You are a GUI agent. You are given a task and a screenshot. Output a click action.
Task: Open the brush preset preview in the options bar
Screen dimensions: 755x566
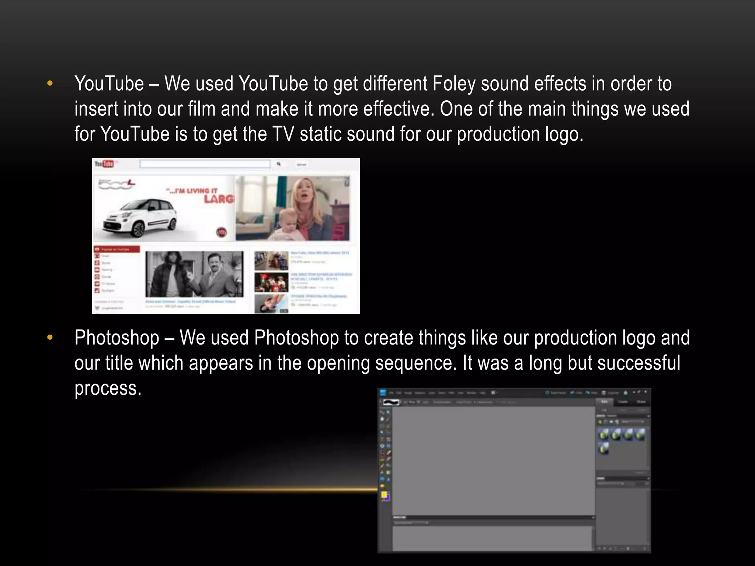[x=391, y=402]
